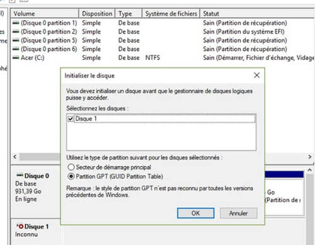The width and height of the screenshot is (315, 245).
Task: Sort by the Disposition column header
Action: [97, 14]
